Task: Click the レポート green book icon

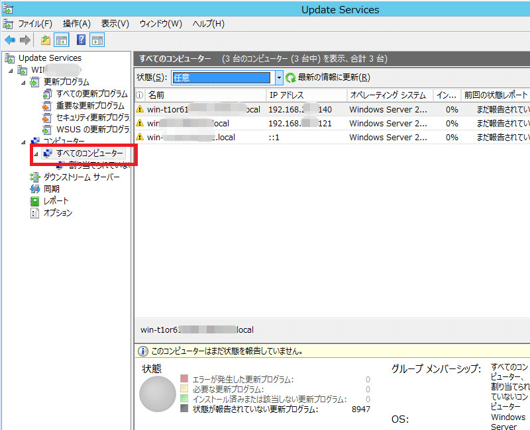Action: click(x=34, y=201)
